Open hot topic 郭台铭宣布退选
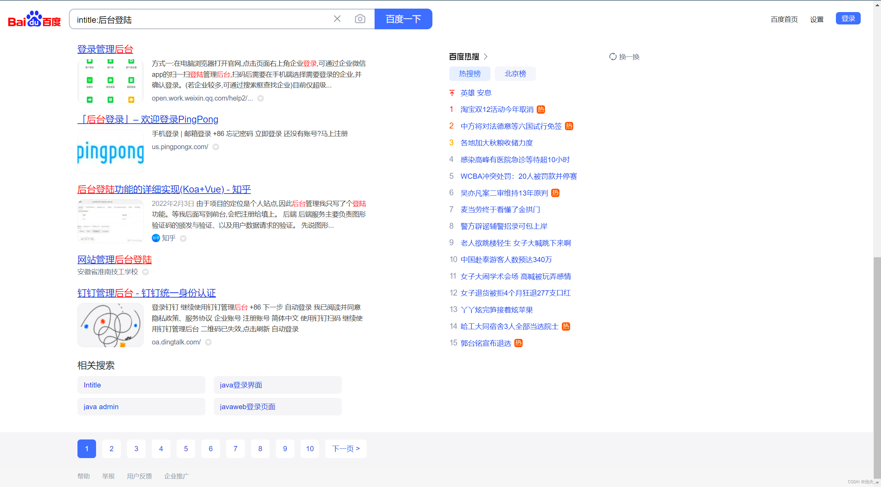 pyautogui.click(x=486, y=343)
